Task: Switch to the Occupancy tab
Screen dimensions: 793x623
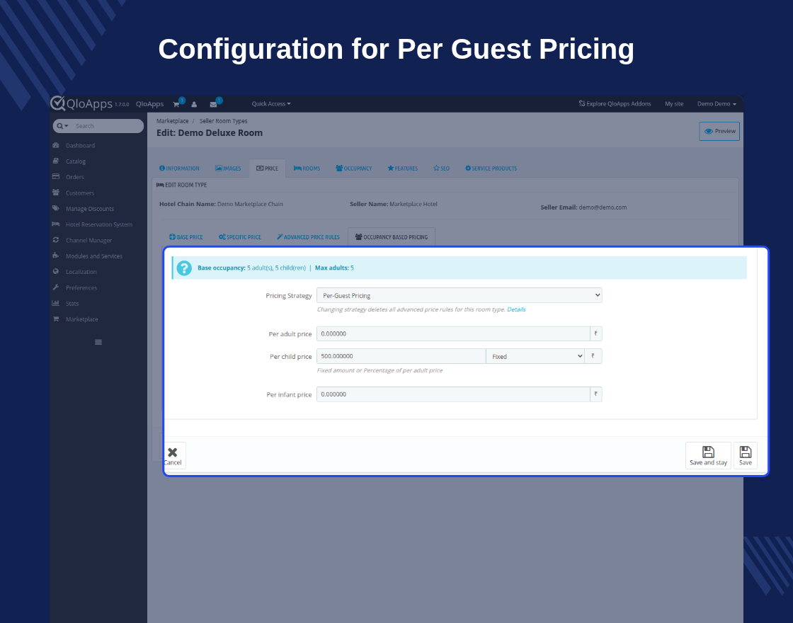Action: 353,168
